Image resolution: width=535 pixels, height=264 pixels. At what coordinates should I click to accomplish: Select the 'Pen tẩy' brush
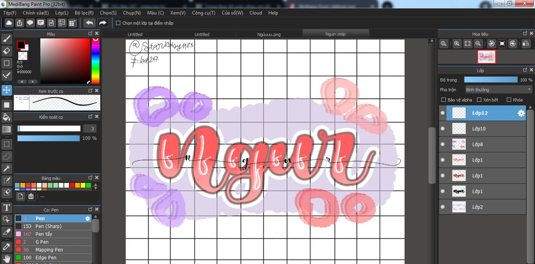(x=53, y=234)
